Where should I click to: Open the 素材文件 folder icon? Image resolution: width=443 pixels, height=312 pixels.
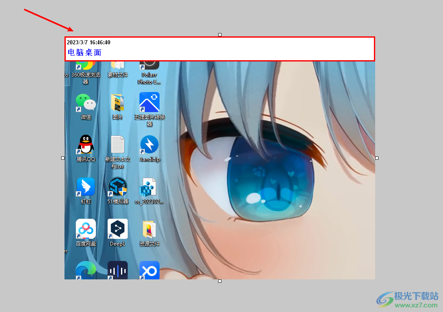[118, 65]
